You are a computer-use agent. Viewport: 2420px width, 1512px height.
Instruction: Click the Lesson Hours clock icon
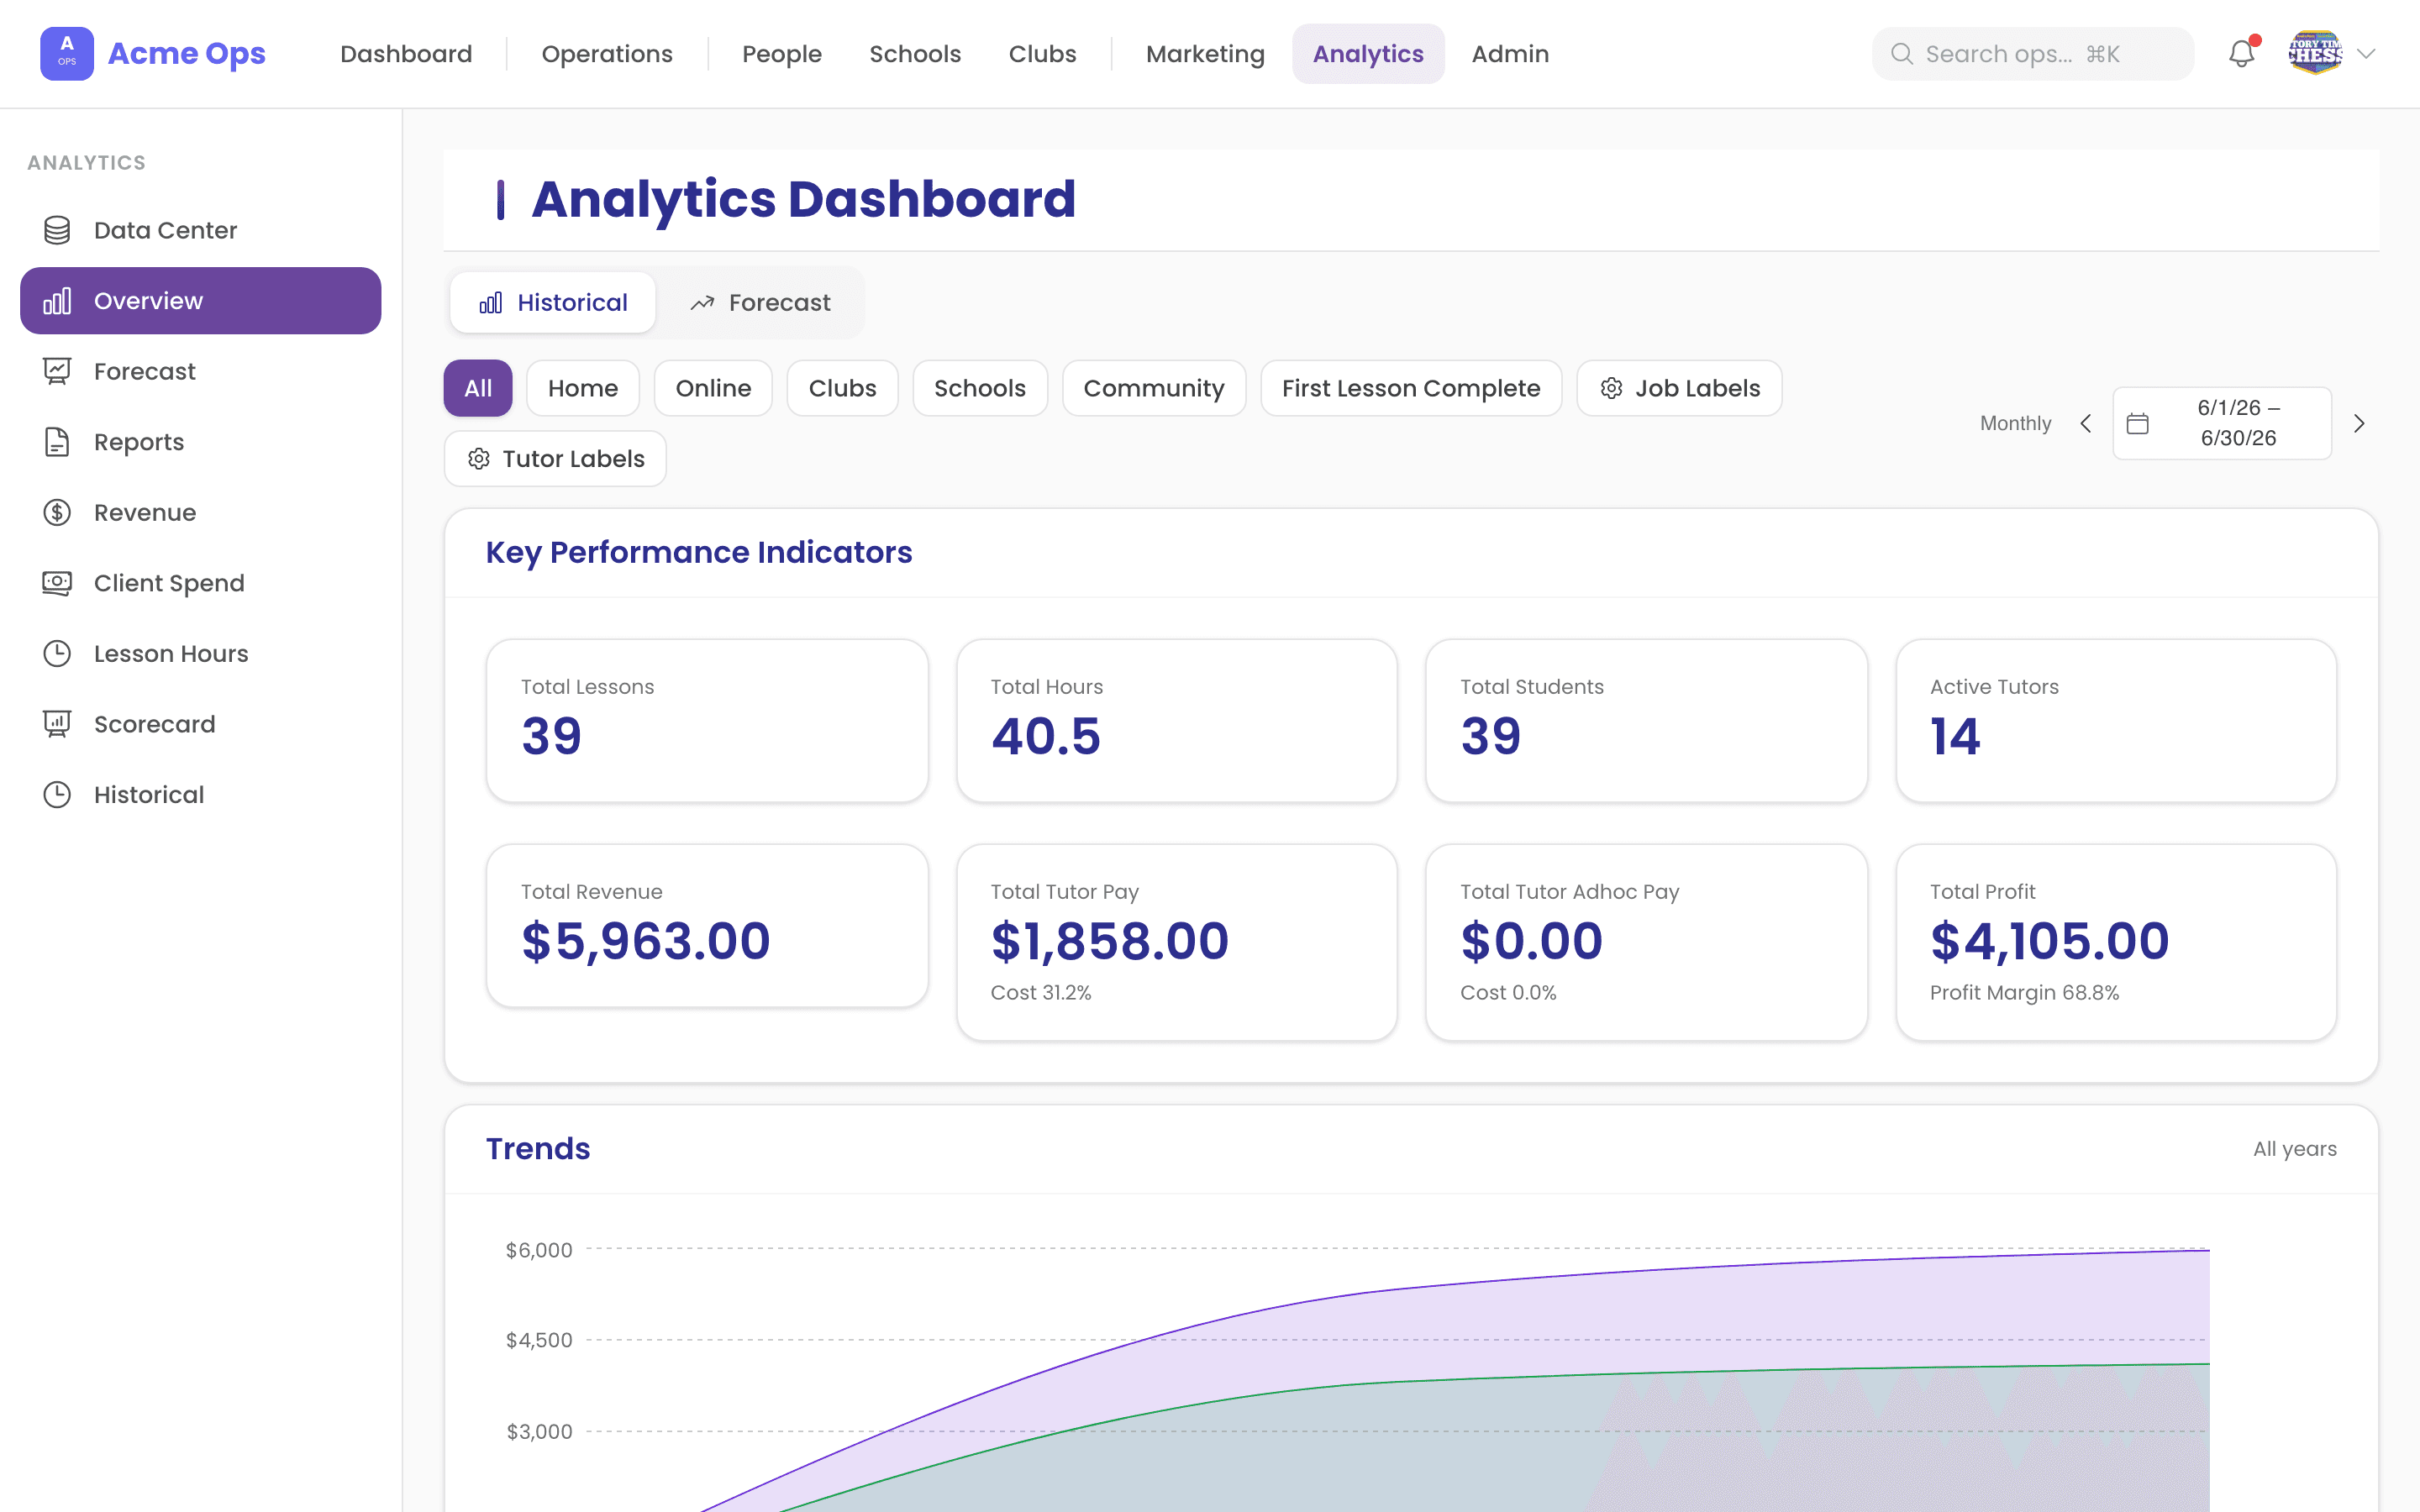click(57, 653)
